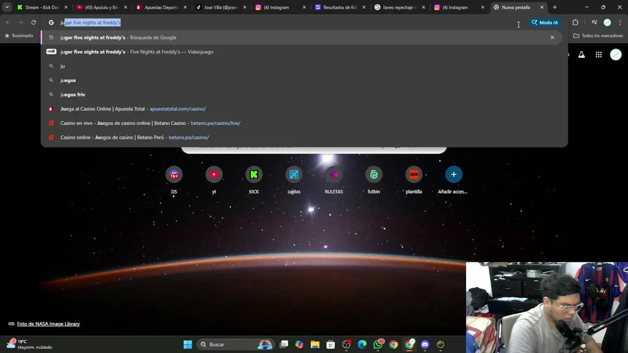
Task: Open Chrome profile avatar in toolbar
Action: (x=607, y=23)
